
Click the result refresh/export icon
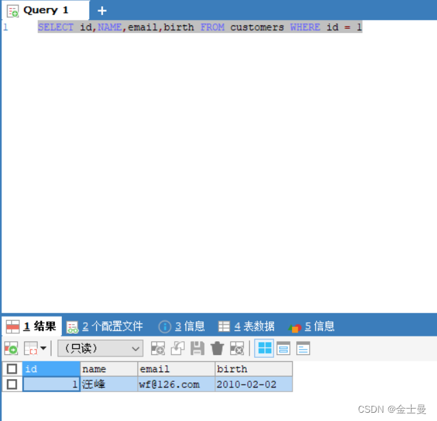11,348
